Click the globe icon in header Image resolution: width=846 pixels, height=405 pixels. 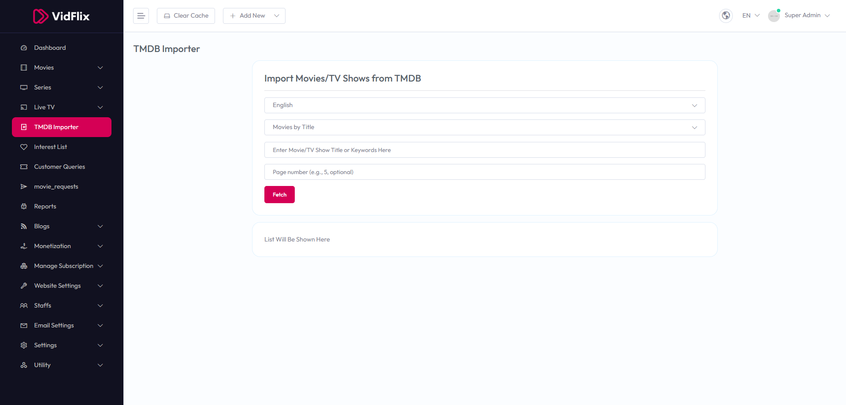coord(726,15)
